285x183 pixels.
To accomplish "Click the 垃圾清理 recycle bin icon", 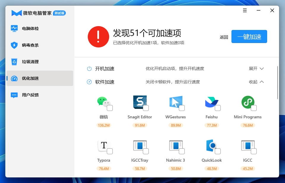I will pyautogui.click(x=14, y=62).
